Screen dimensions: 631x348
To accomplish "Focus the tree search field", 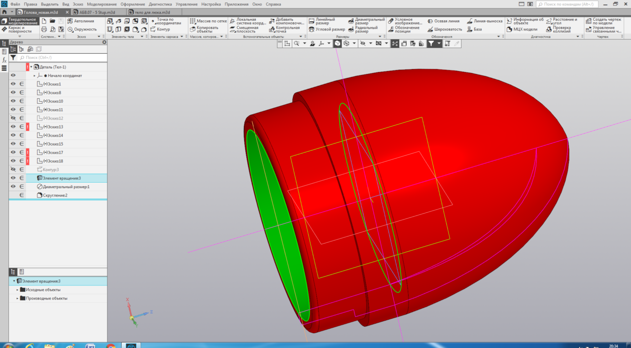I will click(x=63, y=58).
